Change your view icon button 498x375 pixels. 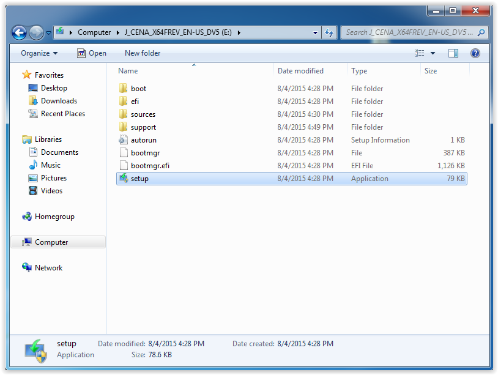pos(420,53)
